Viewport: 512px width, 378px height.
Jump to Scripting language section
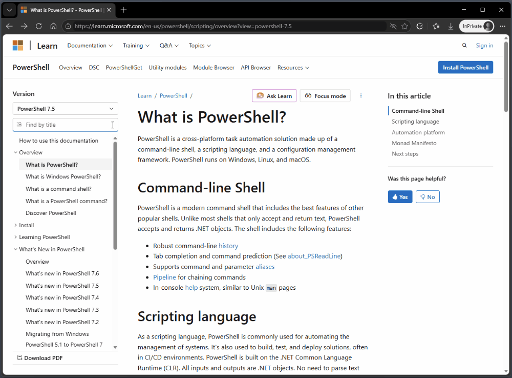(415, 122)
